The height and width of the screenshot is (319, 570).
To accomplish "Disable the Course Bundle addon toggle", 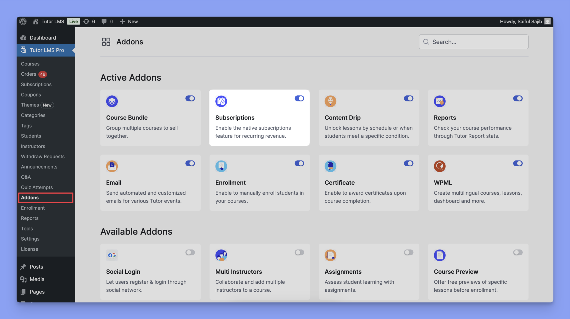I will [190, 98].
